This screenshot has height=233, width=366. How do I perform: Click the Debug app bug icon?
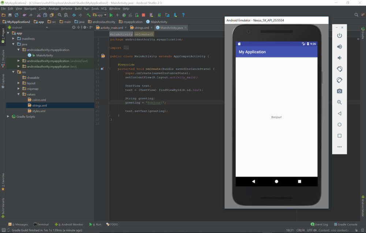click(124, 15)
